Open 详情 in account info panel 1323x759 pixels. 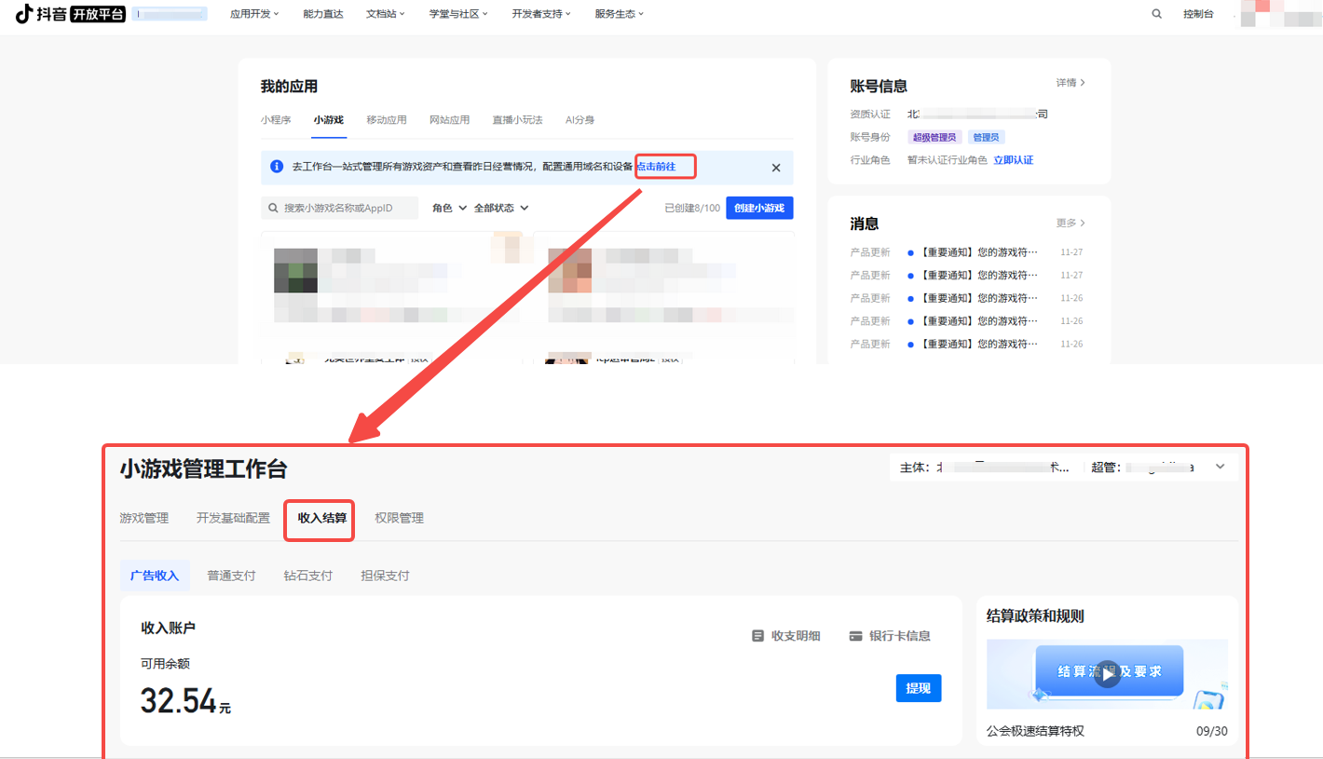[x=1071, y=83]
